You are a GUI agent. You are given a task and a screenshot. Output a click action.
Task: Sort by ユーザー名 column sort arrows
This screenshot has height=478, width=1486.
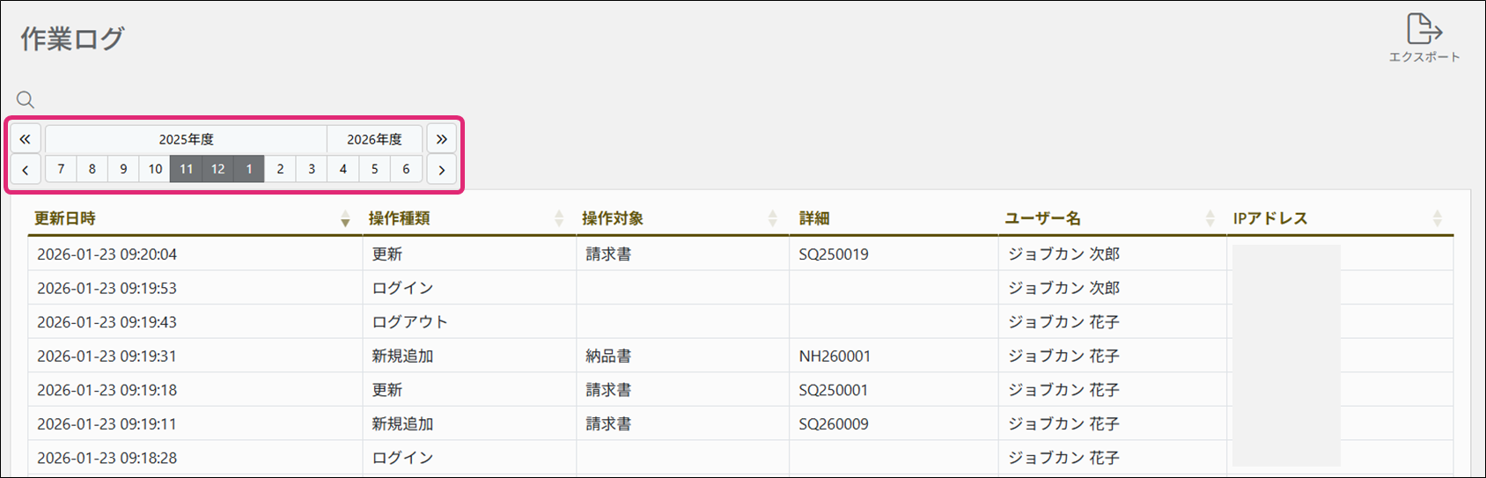(x=1210, y=219)
